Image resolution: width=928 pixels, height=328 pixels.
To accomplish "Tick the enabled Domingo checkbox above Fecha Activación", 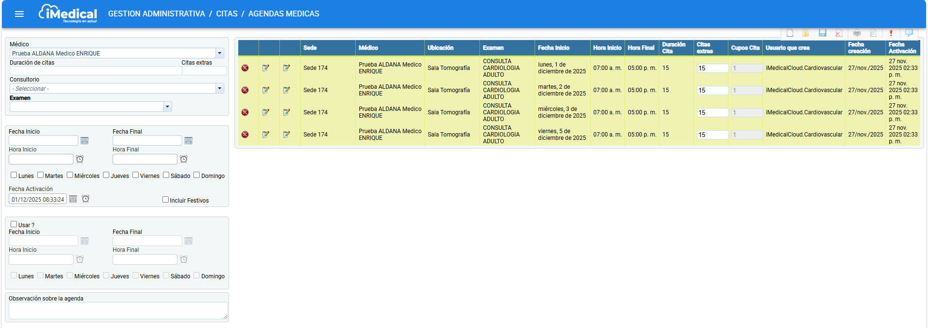I will tap(197, 175).
